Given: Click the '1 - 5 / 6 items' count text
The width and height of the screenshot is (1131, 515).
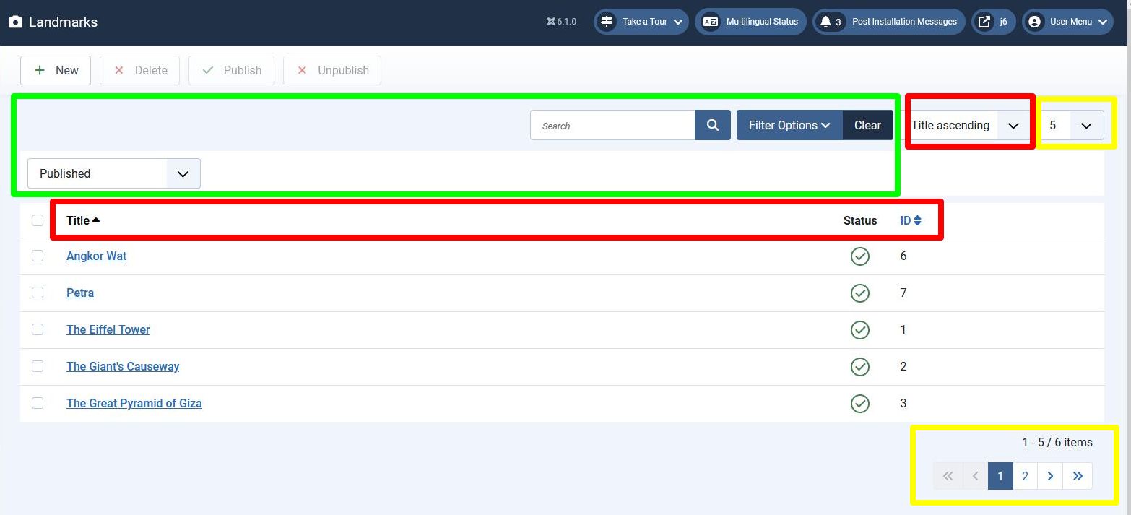Looking at the screenshot, I should (1057, 442).
